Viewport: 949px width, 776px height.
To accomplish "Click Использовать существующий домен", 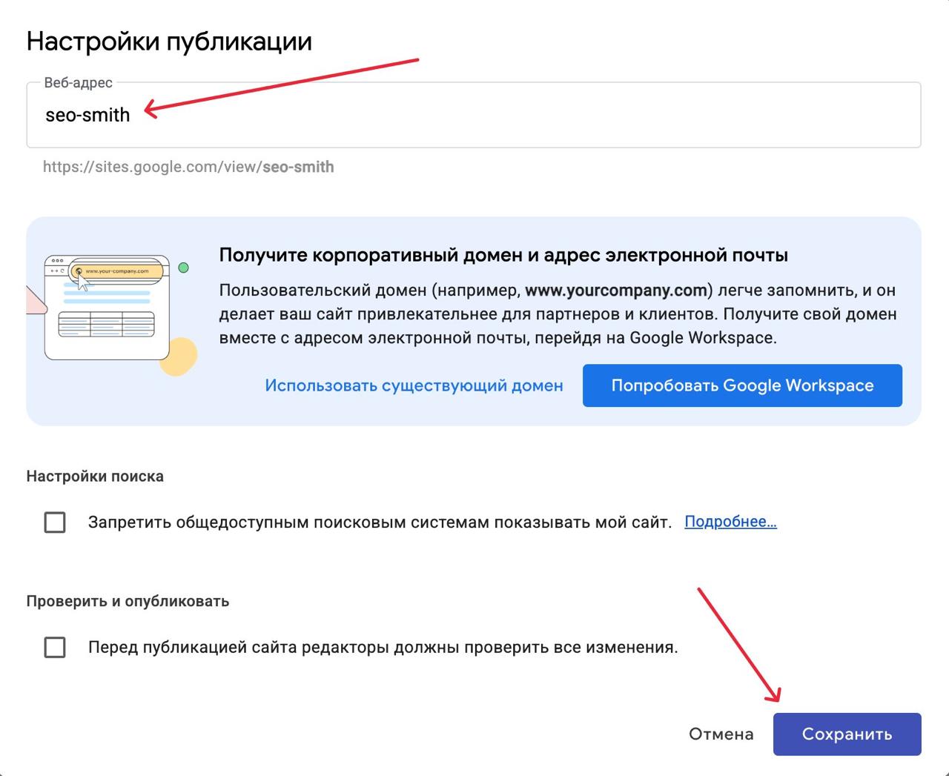I will [x=414, y=385].
